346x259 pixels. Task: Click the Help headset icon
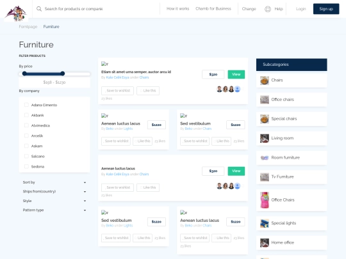click(268, 9)
